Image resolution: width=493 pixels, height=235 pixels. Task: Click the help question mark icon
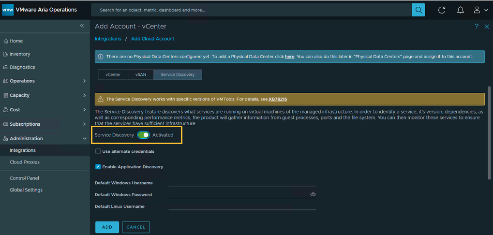477,27
